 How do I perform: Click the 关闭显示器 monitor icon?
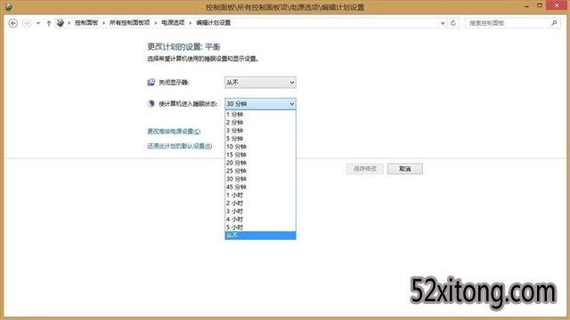click(x=151, y=82)
